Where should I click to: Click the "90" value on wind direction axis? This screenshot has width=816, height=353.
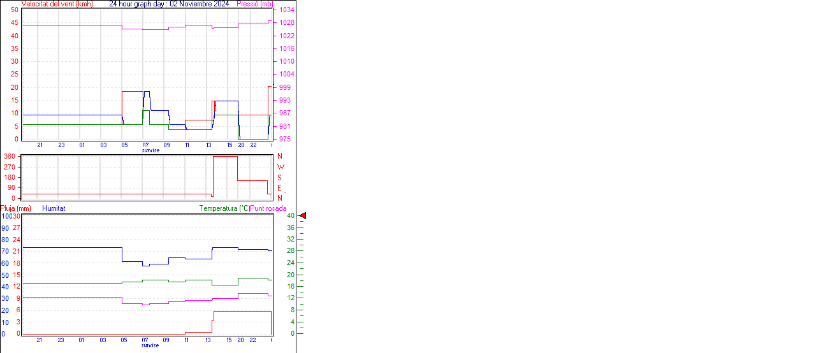pos(11,188)
